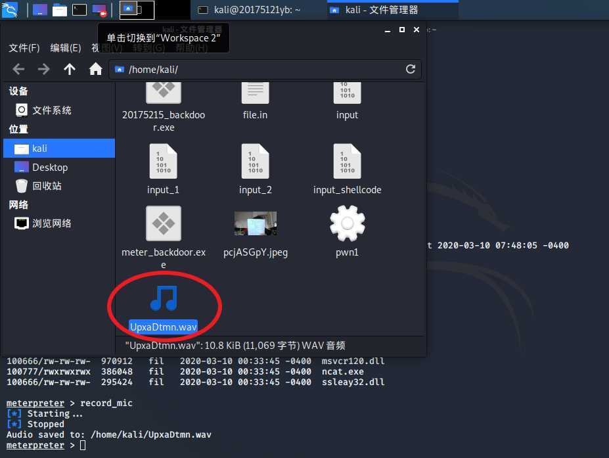Select the input_shellcode file icon
This screenshot has height=458, width=609.
pos(348,161)
